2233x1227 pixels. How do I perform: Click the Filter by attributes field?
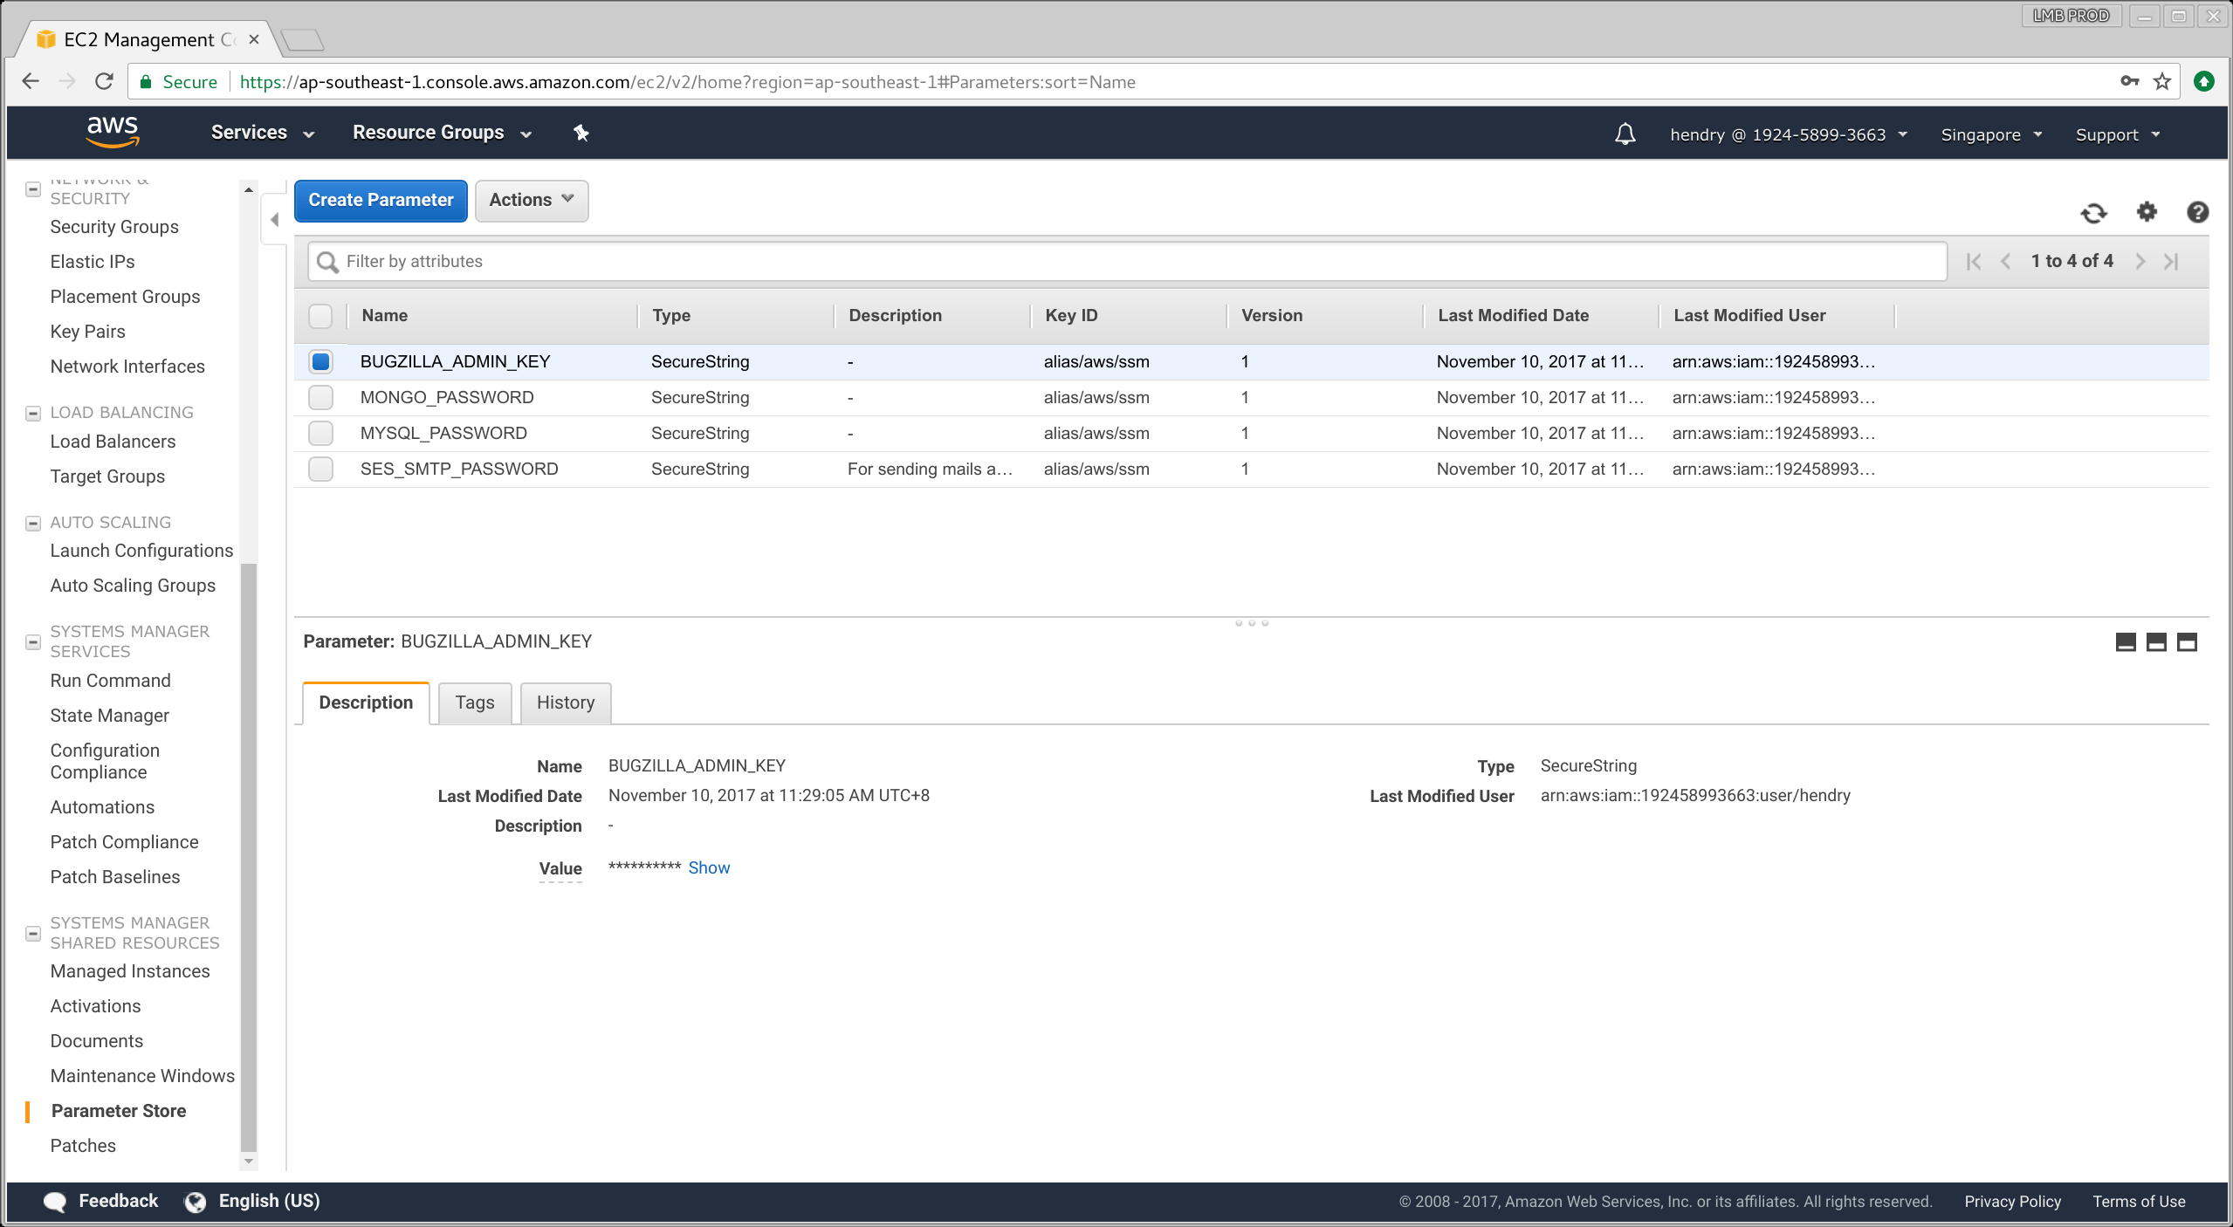click(1126, 262)
